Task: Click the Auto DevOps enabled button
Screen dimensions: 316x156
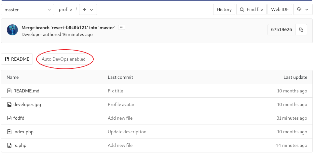Action: tap(63, 59)
